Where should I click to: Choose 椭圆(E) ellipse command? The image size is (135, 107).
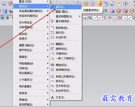point(66,44)
